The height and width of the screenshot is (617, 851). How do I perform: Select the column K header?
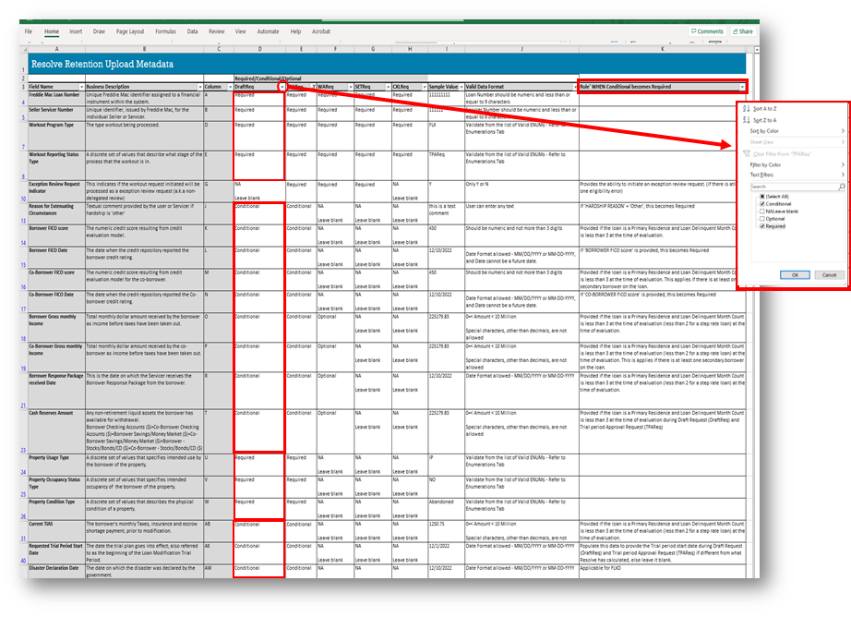662,49
